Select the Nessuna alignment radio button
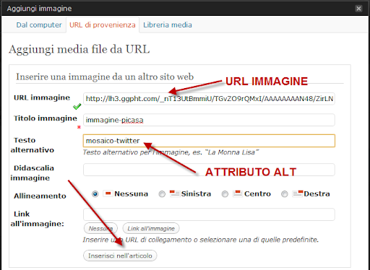The width and height of the screenshot is (370, 270). 95,193
